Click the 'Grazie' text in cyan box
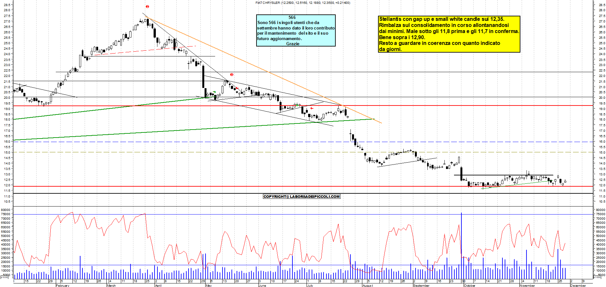Viewport: 606px width, 287px height. (293, 44)
